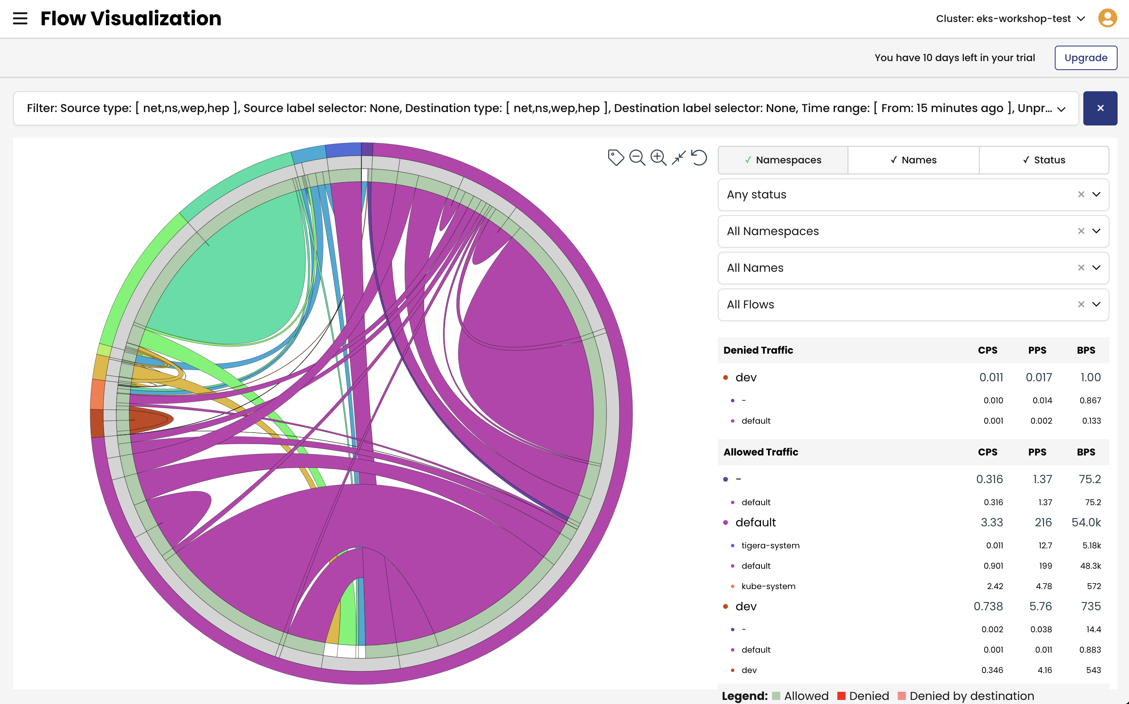Click the dark red dev arc segment
The image size is (1129, 704).
coord(97,423)
